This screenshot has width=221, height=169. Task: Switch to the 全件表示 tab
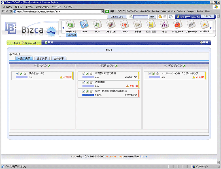pyautogui.click(x=59, y=58)
